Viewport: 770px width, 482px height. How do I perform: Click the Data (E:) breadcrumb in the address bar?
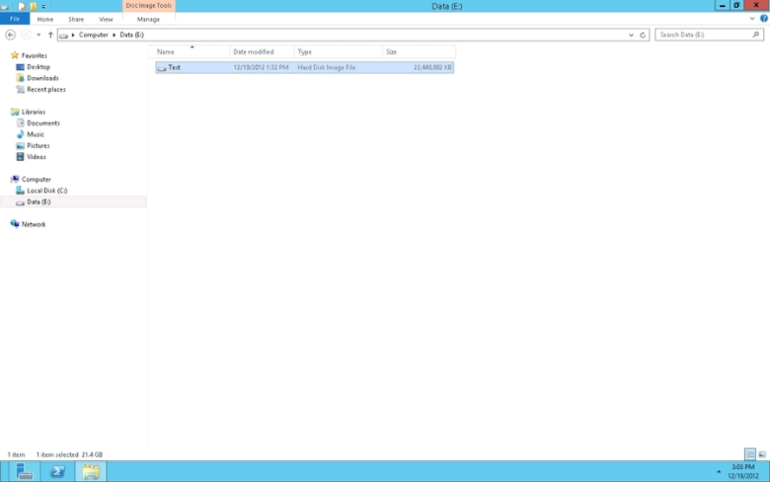click(x=131, y=35)
